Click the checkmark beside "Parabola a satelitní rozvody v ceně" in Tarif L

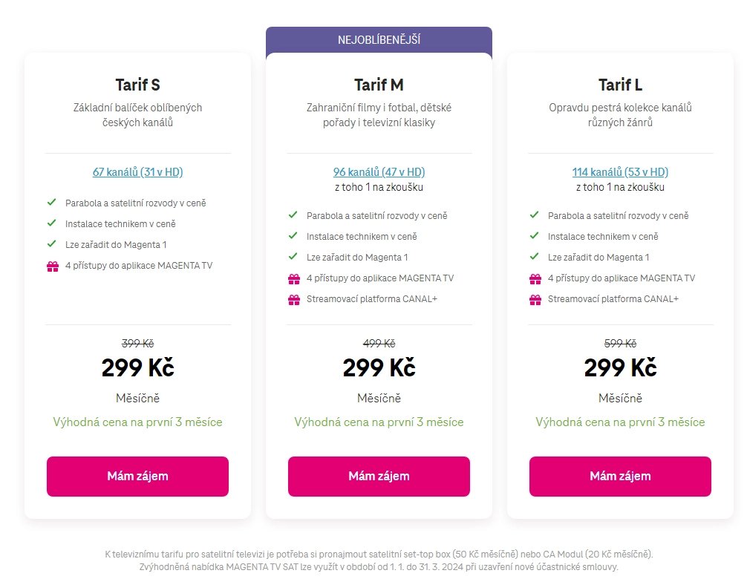tap(534, 215)
